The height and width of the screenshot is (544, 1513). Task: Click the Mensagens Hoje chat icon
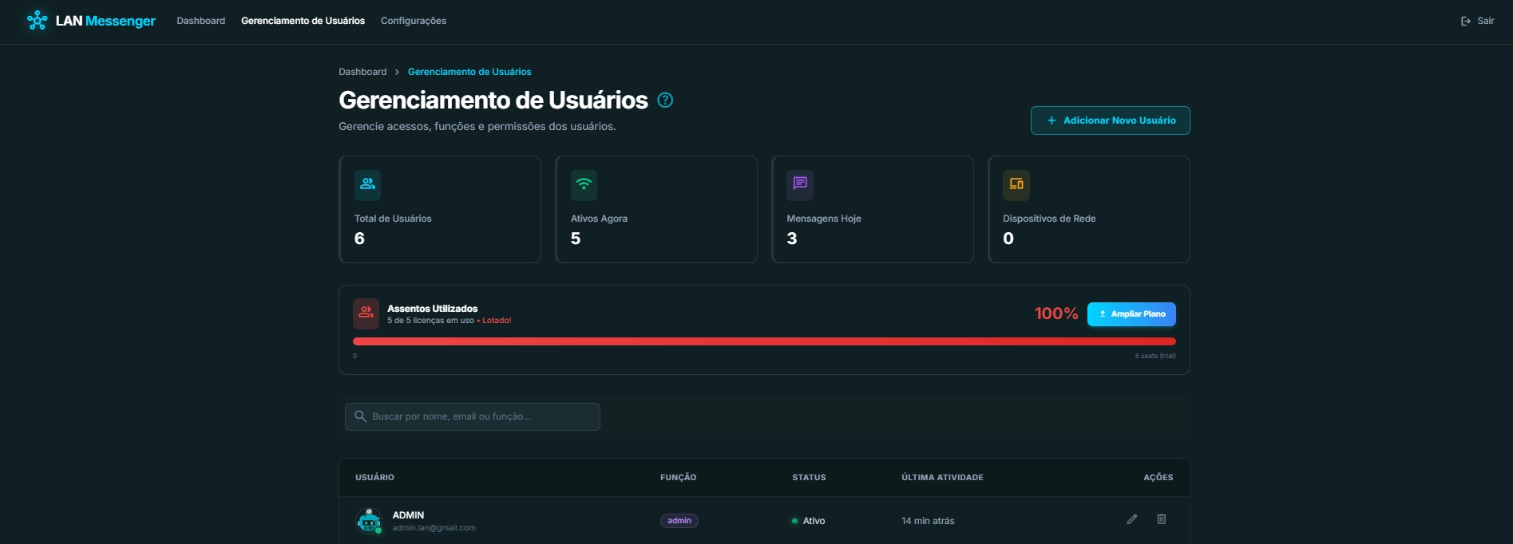click(800, 184)
